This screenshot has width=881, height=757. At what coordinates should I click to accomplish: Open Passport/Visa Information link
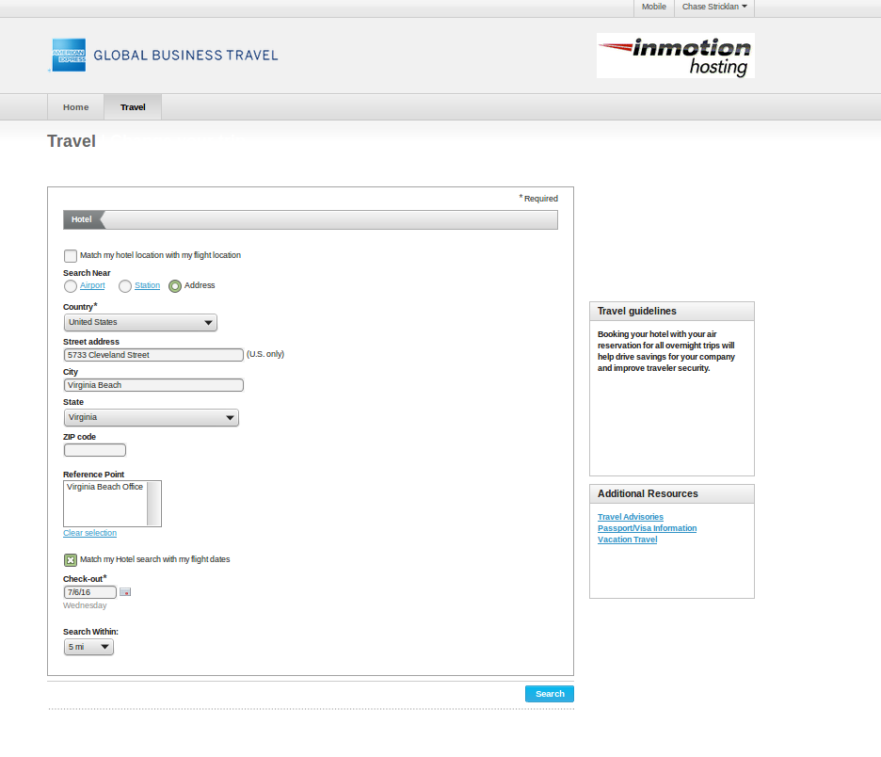(647, 528)
